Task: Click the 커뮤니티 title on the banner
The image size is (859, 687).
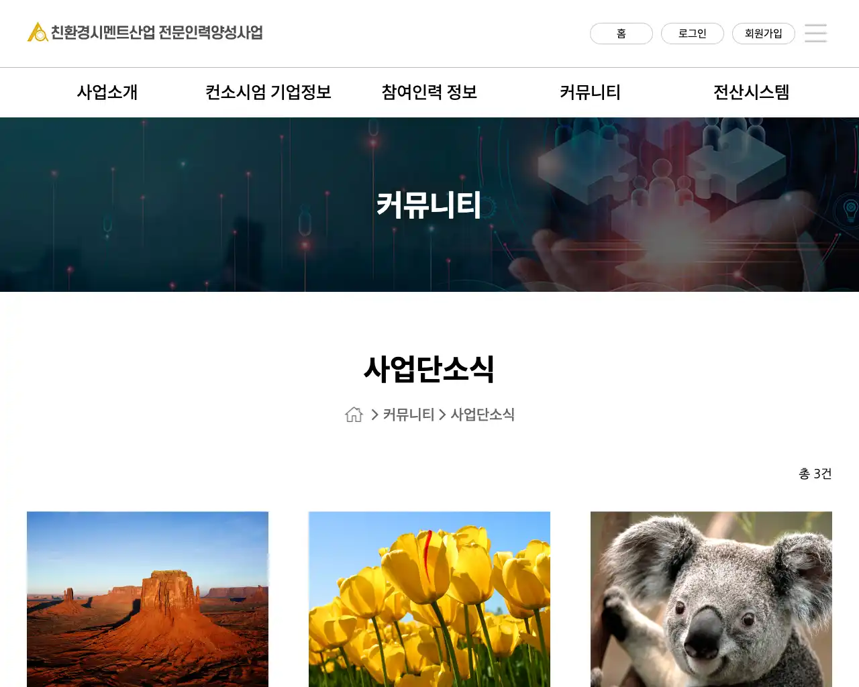Action: 429,205
